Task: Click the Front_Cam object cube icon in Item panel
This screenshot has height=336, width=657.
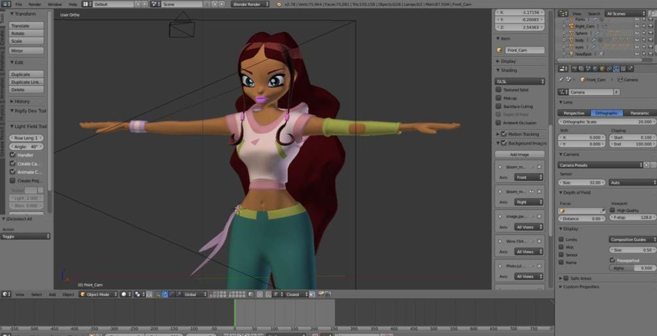Action: [499, 50]
